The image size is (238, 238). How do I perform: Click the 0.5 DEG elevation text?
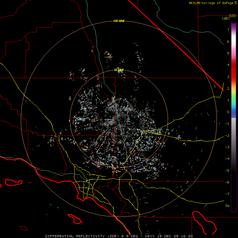(x=130, y=236)
